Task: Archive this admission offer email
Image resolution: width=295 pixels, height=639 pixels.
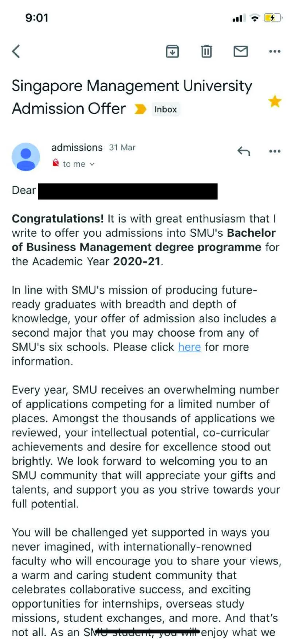Action: 172,51
